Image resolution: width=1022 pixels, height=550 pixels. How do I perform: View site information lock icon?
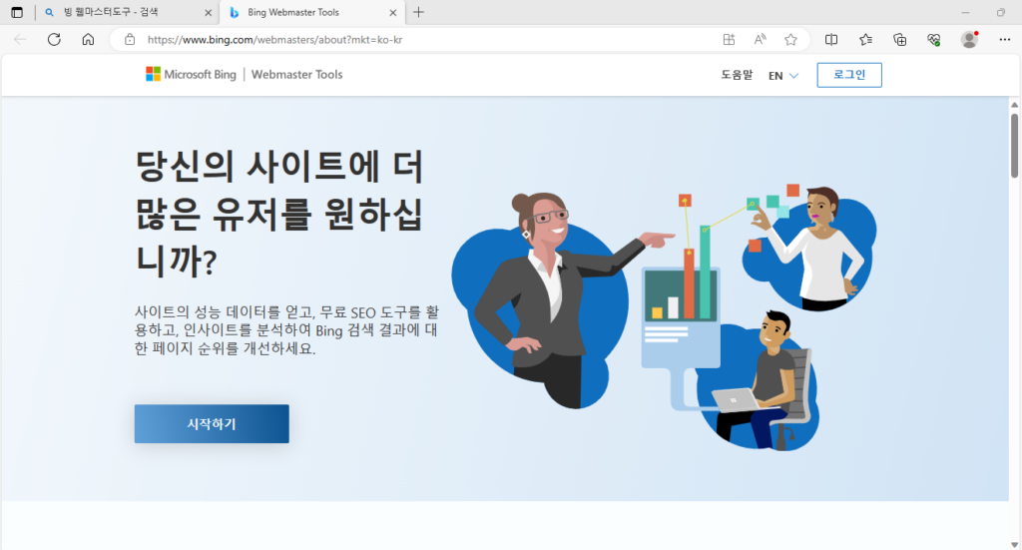(x=130, y=40)
